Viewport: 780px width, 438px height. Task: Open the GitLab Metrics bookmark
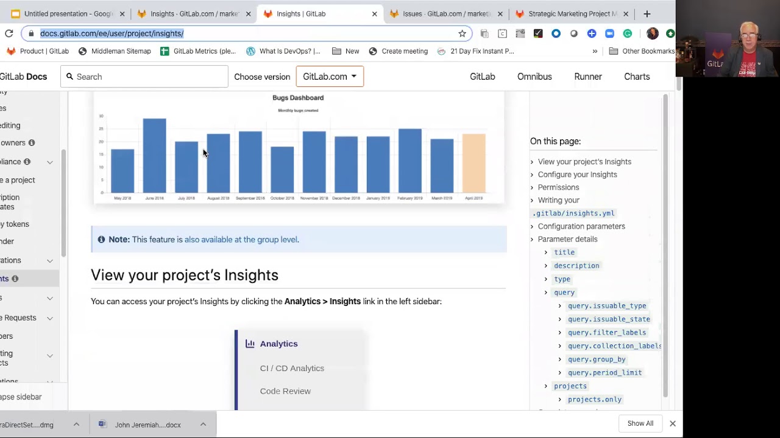tap(198, 51)
